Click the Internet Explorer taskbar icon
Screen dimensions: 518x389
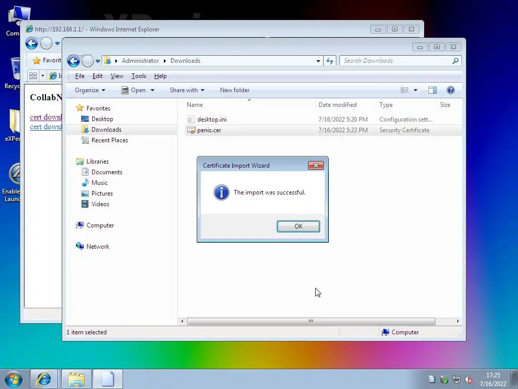pyautogui.click(x=44, y=379)
